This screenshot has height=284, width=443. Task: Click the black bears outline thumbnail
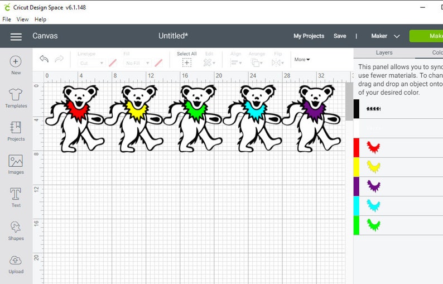(x=373, y=109)
